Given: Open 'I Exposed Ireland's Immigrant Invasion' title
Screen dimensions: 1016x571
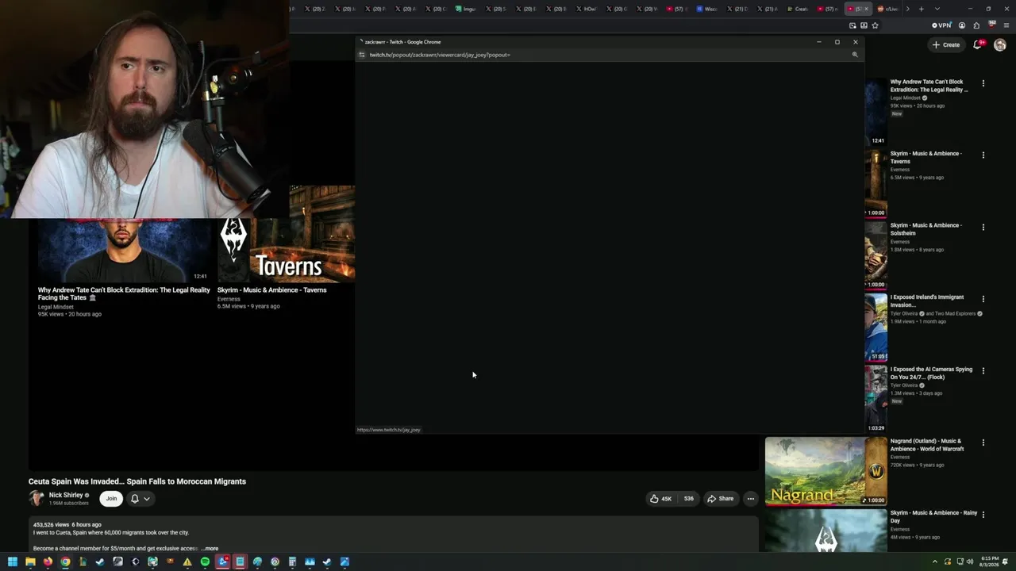Looking at the screenshot, I should click(x=927, y=301).
